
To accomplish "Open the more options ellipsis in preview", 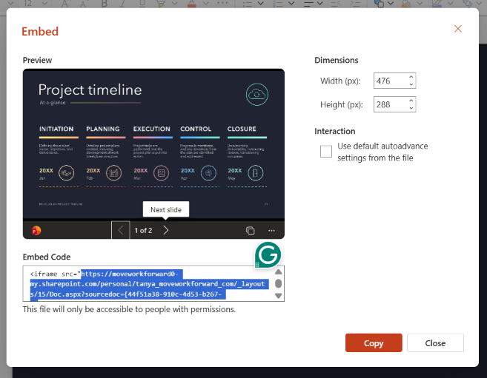I will [271, 231].
